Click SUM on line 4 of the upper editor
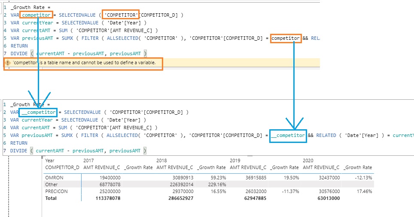 63,30
